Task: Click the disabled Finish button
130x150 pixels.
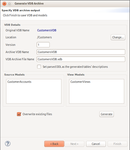Action: click(x=117, y=144)
